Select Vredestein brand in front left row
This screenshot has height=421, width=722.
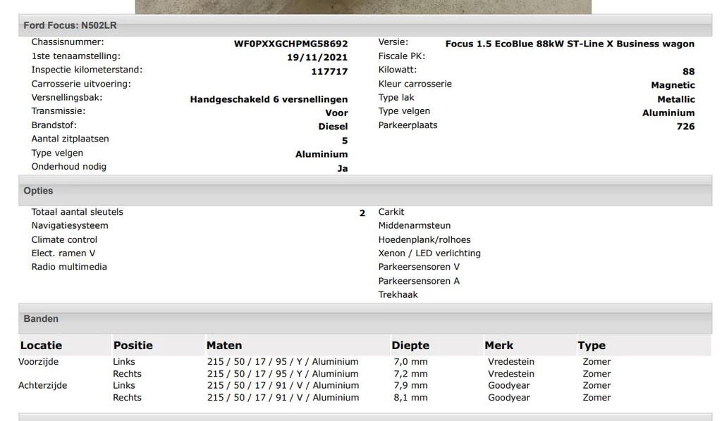pos(511,362)
